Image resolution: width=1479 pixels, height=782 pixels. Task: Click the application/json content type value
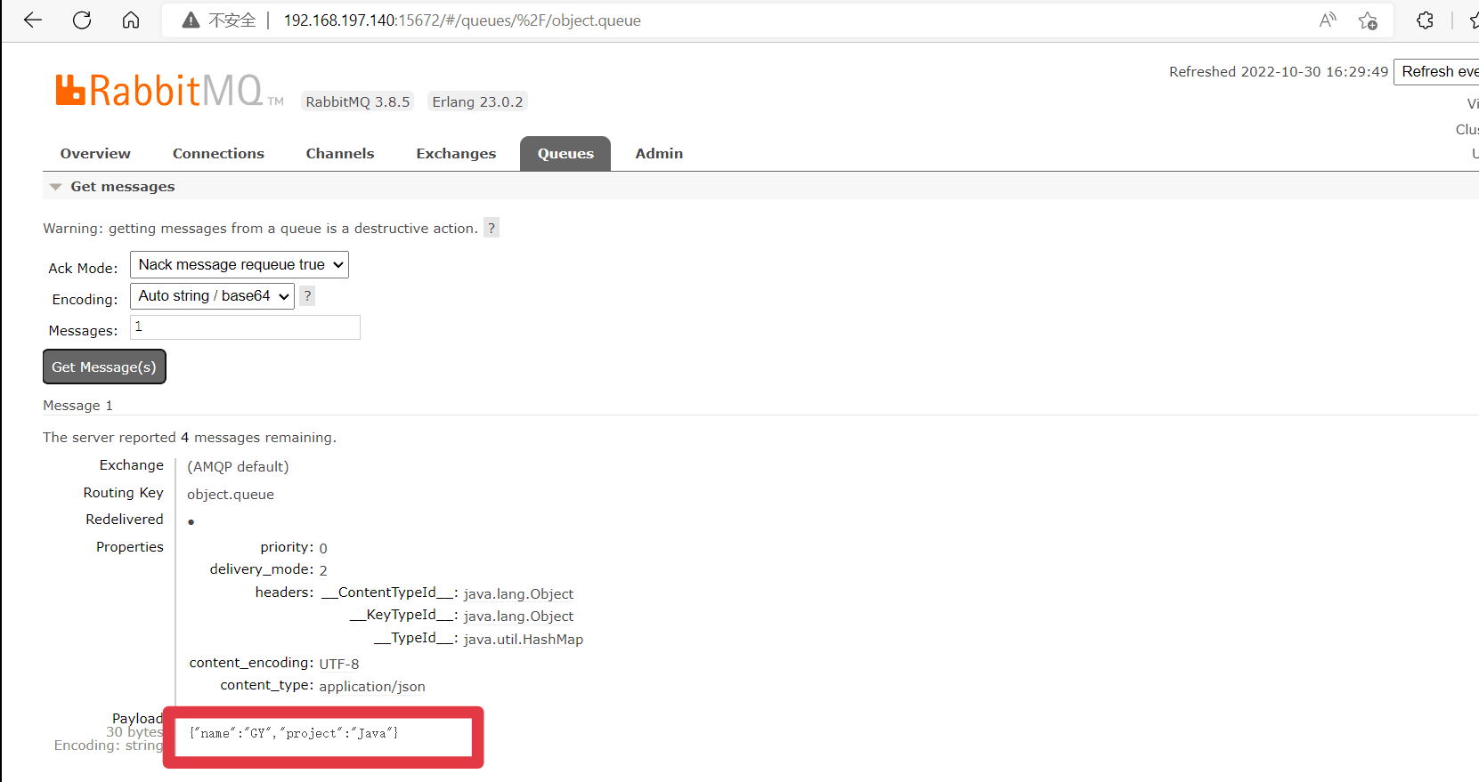tap(372, 687)
